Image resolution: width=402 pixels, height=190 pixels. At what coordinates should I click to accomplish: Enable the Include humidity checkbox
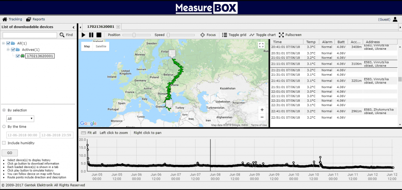[4, 143]
